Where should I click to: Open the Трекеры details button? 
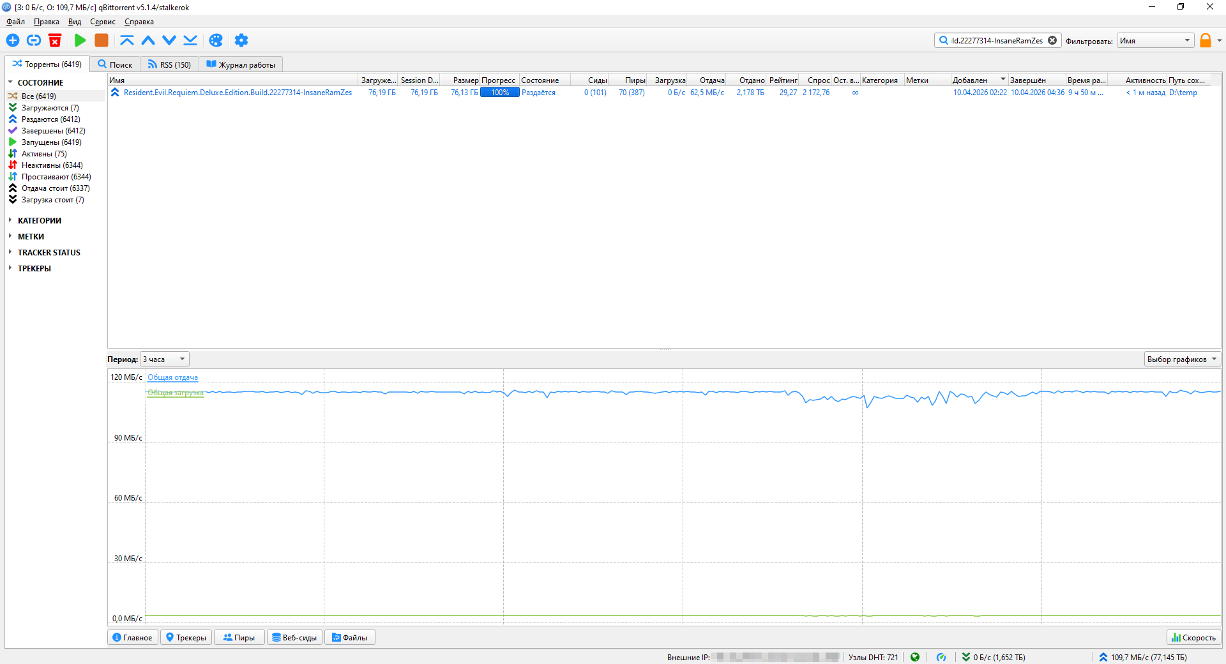click(186, 637)
